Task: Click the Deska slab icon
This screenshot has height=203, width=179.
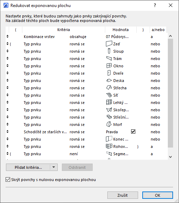Action: coord(109,80)
